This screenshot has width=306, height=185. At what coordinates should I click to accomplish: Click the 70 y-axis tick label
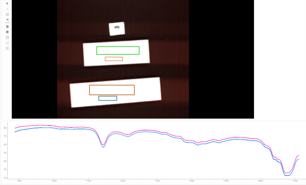click(5, 136)
